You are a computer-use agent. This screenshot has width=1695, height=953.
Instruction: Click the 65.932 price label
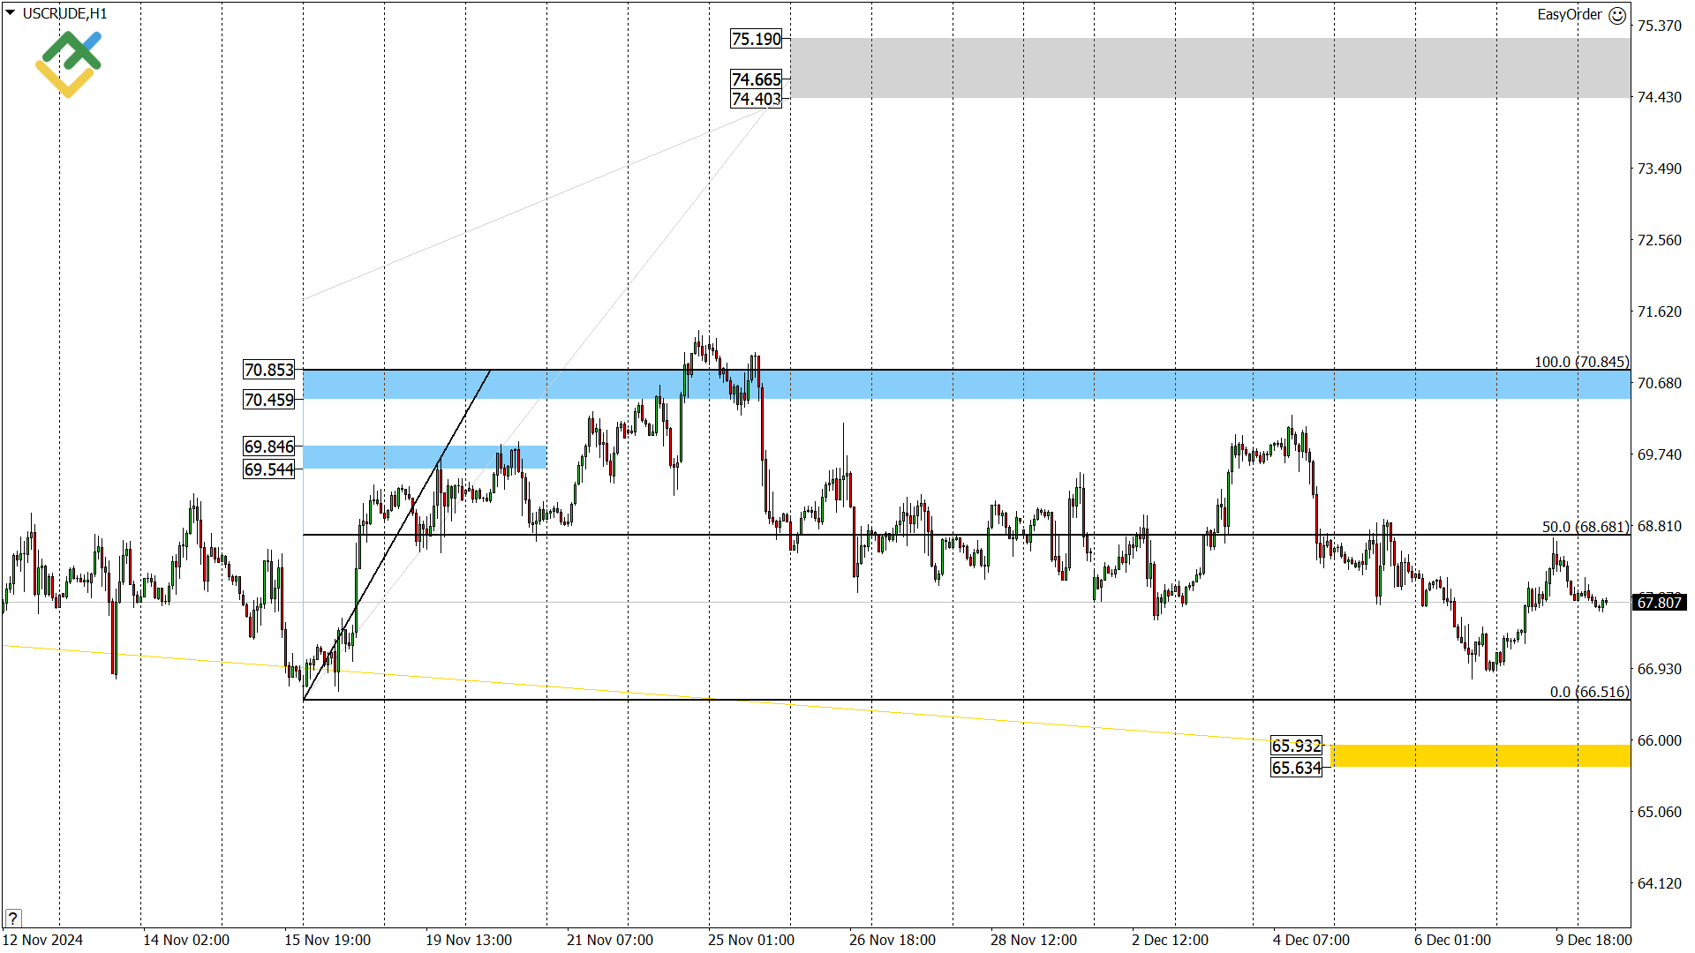[1296, 746]
